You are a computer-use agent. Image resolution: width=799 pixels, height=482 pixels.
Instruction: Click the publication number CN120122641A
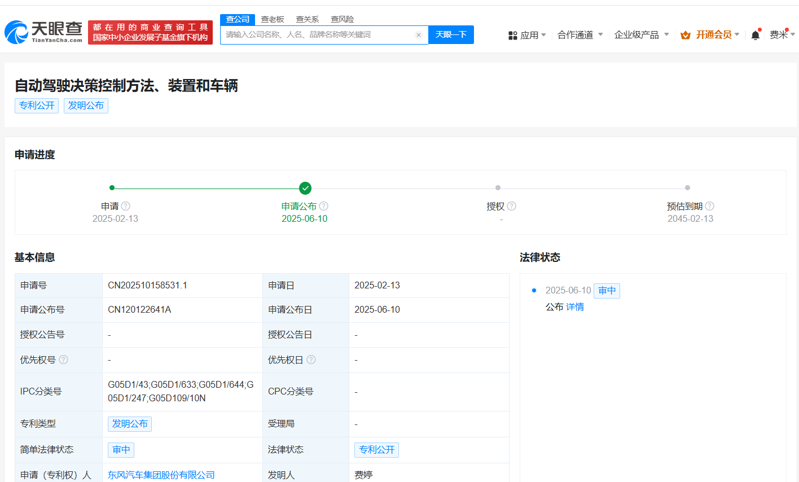(139, 310)
